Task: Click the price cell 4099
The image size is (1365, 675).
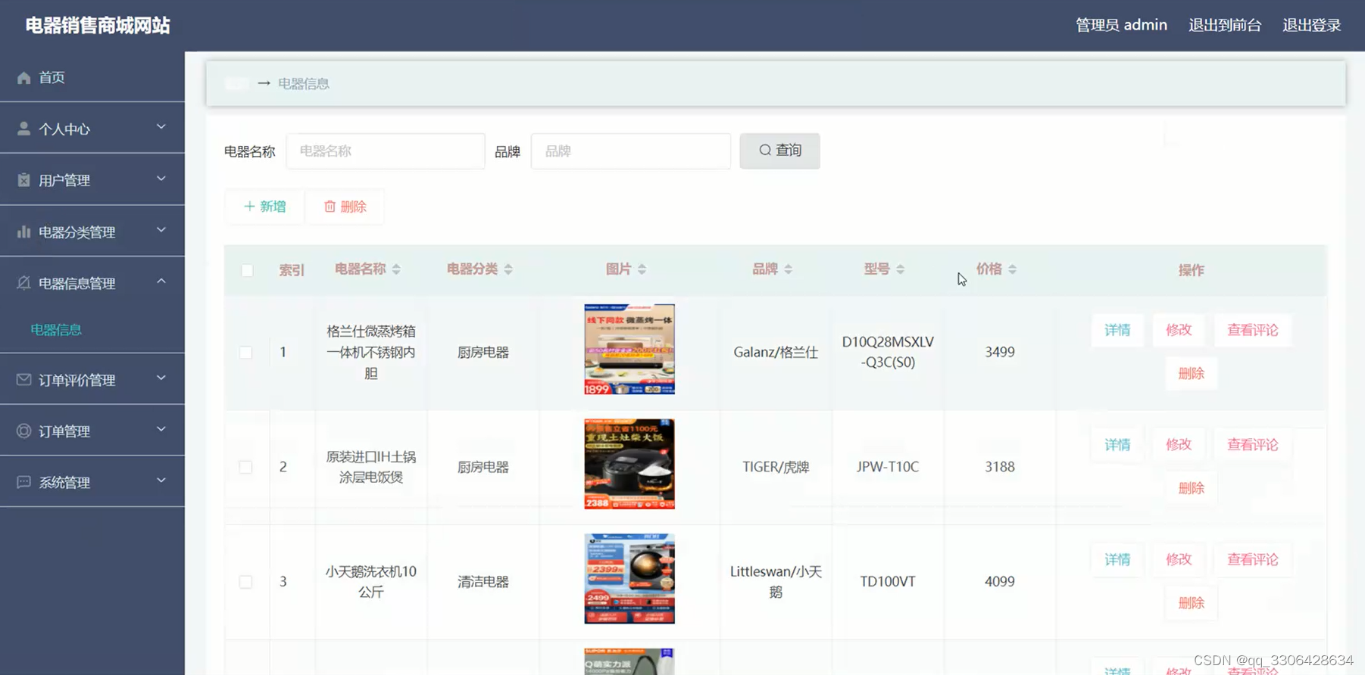Action: coord(1000,582)
